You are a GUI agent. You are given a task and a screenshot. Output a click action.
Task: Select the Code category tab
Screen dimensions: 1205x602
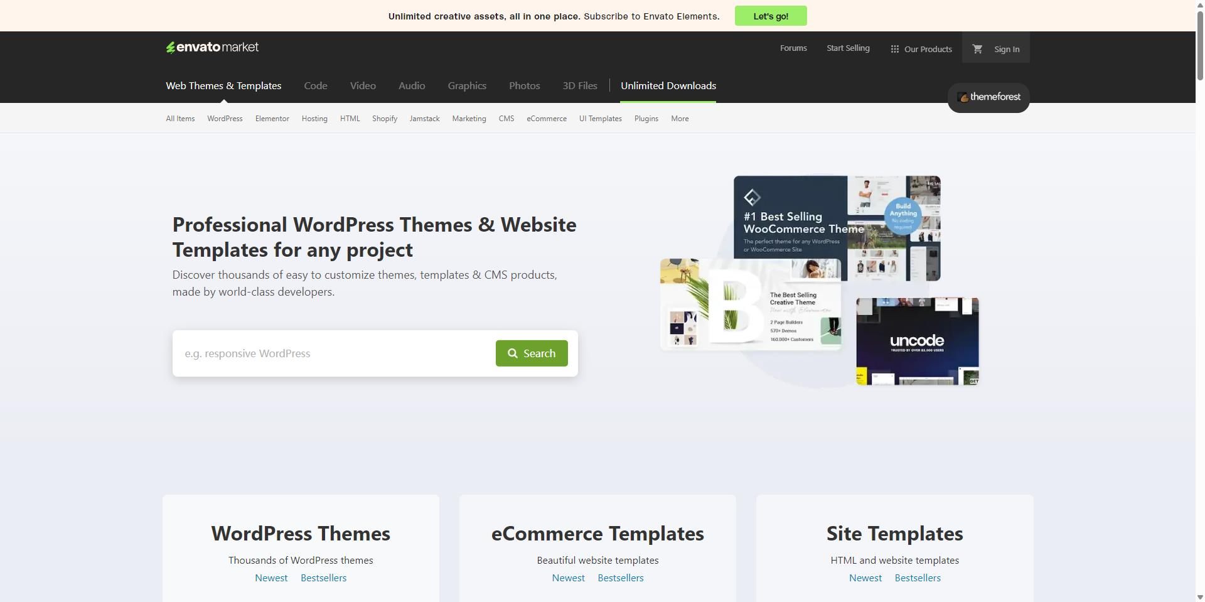tap(316, 86)
